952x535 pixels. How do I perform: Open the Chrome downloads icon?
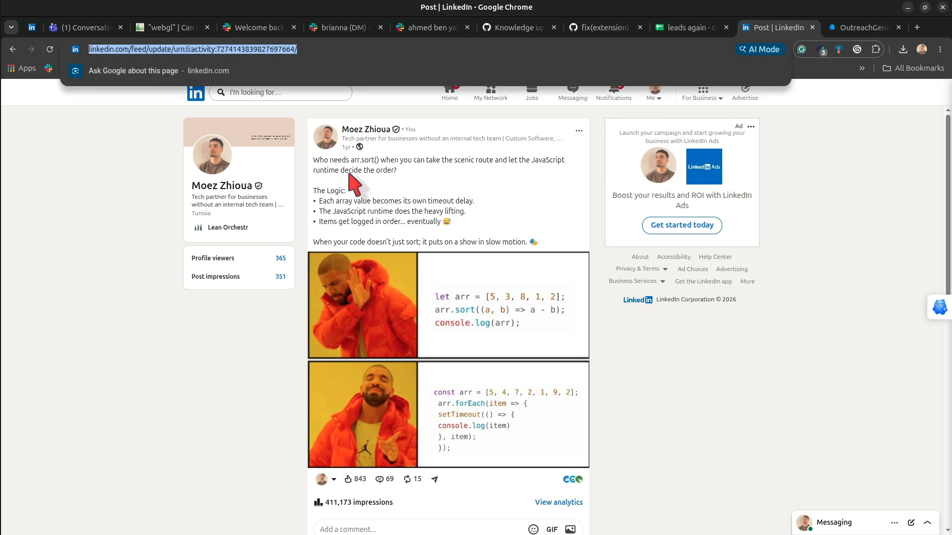(x=903, y=49)
